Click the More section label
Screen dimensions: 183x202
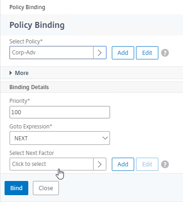pyautogui.click(x=22, y=73)
